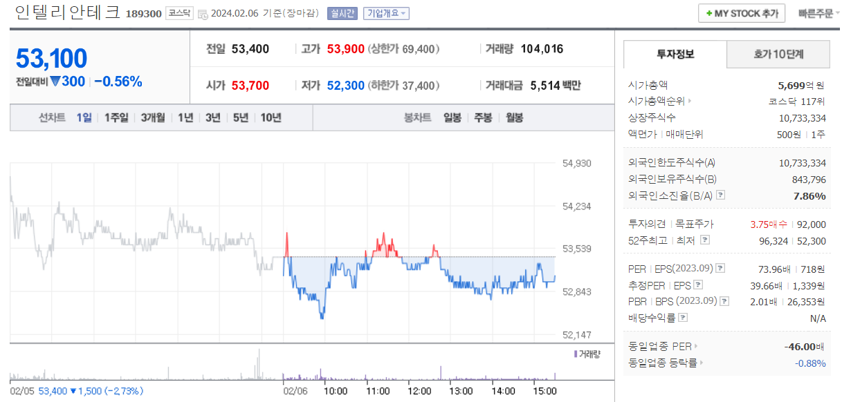Select the 5년 line chart period
Image resolution: width=842 pixels, height=402 pixels.
coord(241,117)
